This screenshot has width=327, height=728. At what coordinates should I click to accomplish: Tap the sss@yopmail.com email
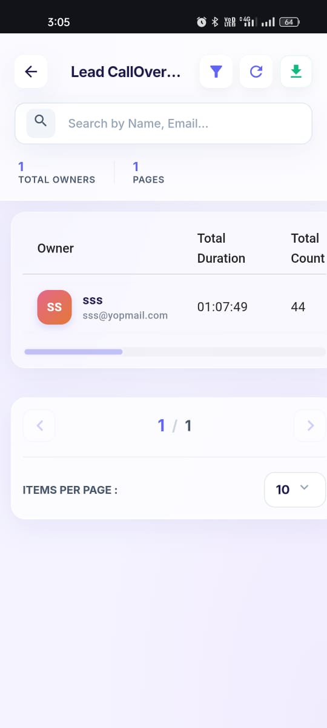pyautogui.click(x=125, y=315)
